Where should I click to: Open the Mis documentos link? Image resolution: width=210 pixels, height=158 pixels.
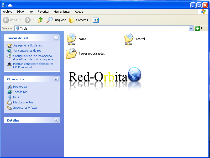click(x=23, y=102)
